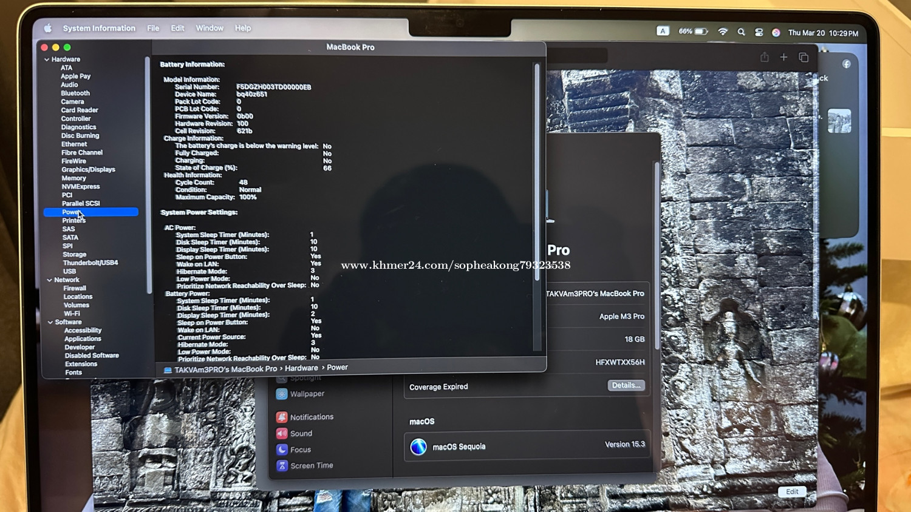The height and width of the screenshot is (512, 911).
Task: Open the Window menu
Action: coord(210,28)
